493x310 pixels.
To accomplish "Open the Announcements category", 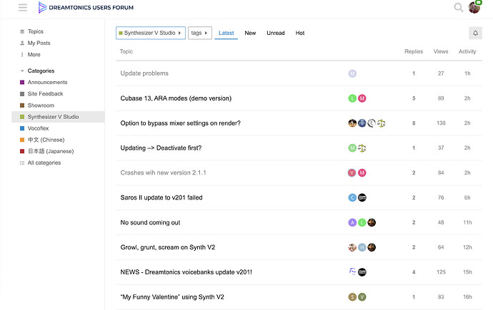I will [47, 82].
